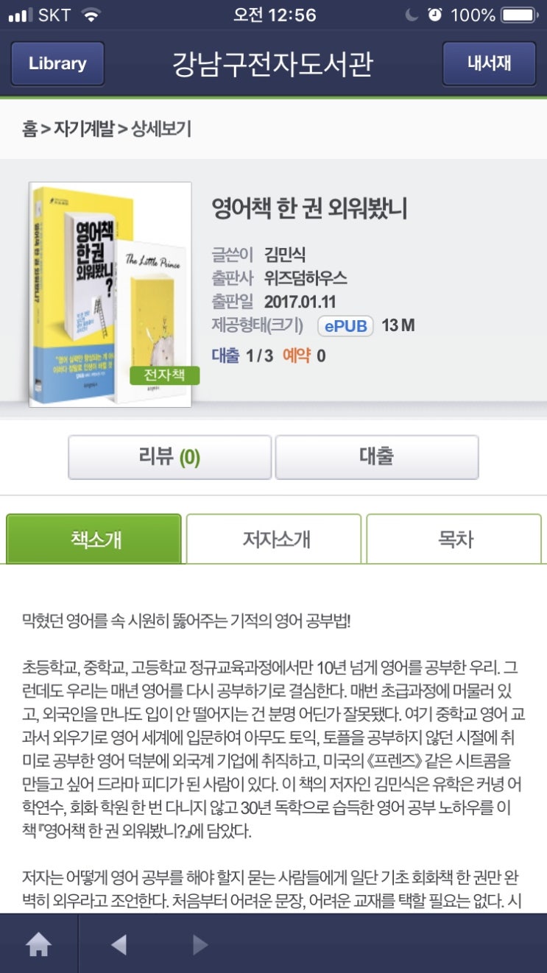Tap the Wi-Fi icon in status bar
This screenshot has height=973, width=547.
click(x=91, y=15)
